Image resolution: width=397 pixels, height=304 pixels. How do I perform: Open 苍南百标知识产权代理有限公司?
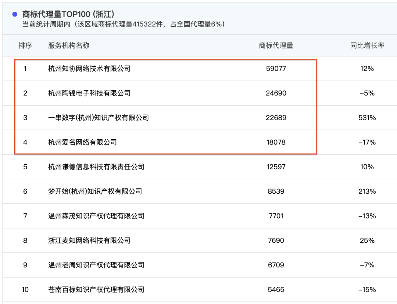point(96,290)
